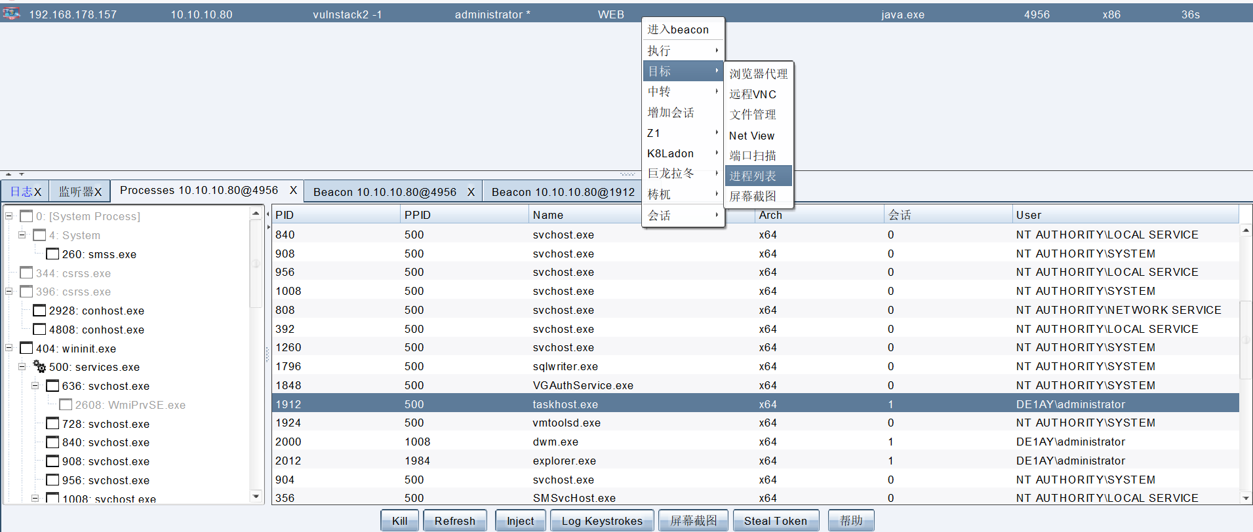Image resolution: width=1253 pixels, height=532 pixels.
Task: Click the Log Keystrokes button
Action: tap(602, 521)
